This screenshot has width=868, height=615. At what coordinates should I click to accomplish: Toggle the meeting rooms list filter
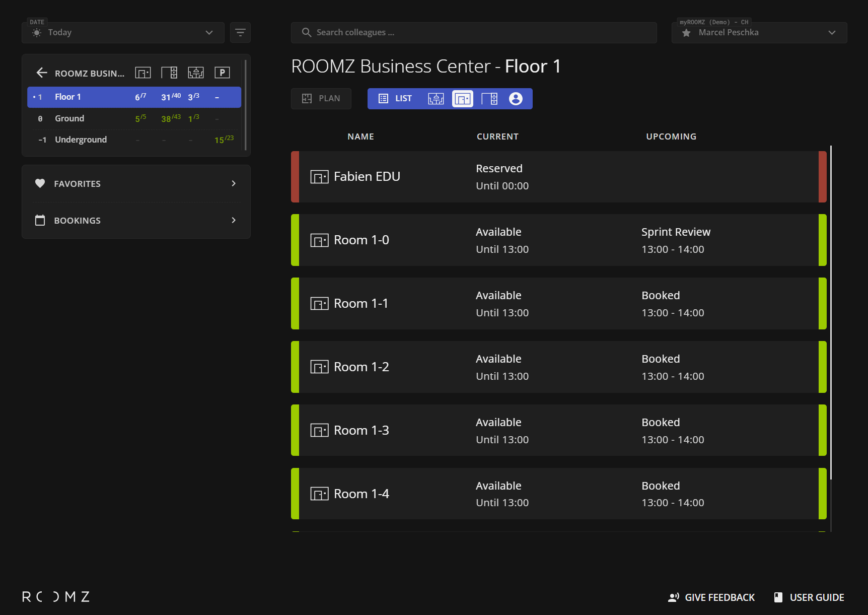coord(462,99)
